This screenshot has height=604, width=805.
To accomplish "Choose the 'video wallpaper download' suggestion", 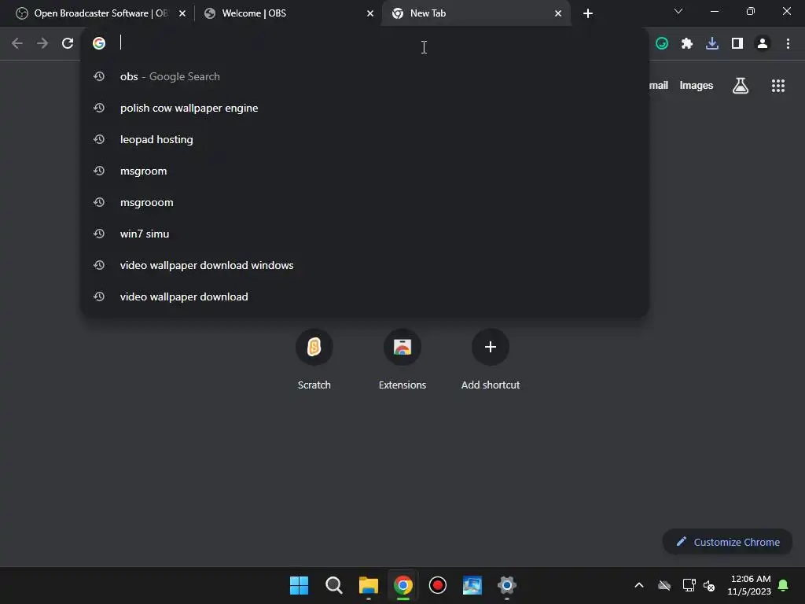I will [365, 296].
